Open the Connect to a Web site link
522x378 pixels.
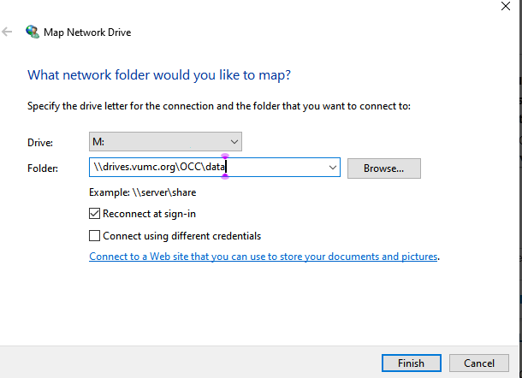264,257
